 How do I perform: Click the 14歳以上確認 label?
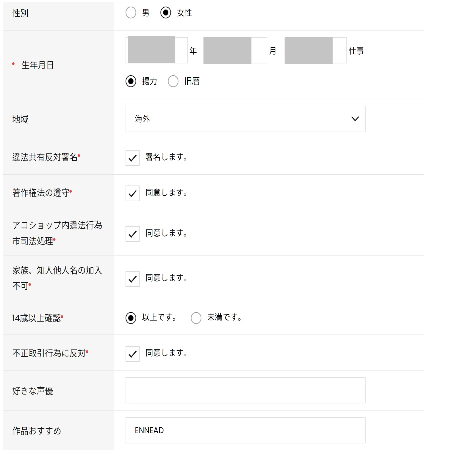pos(37,318)
